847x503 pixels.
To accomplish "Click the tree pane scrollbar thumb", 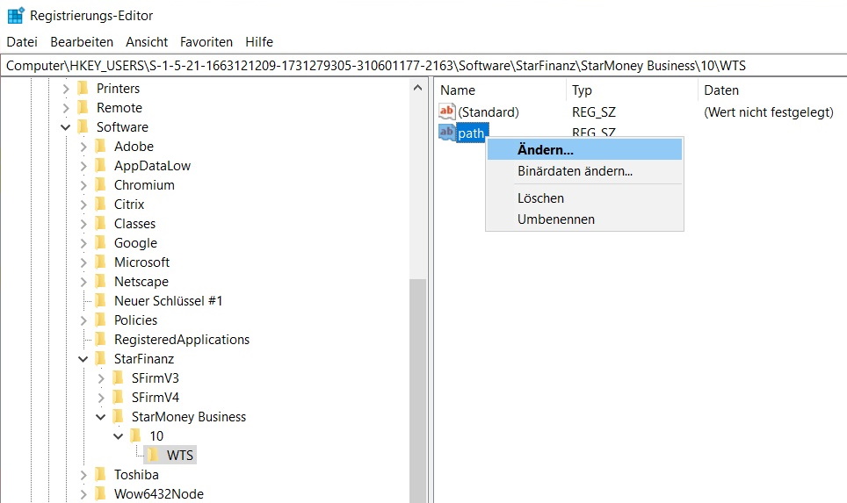I will (x=417, y=391).
